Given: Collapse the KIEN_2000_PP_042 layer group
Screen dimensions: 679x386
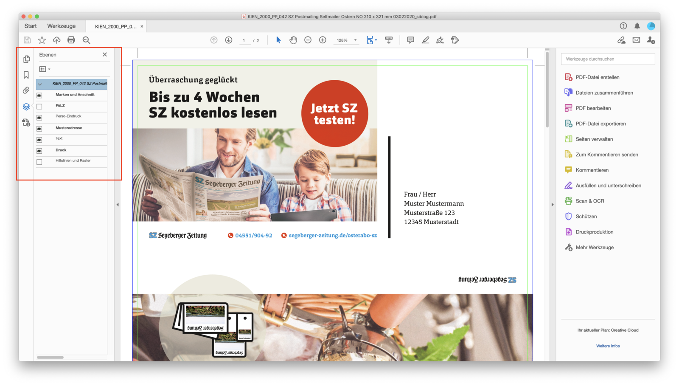Looking at the screenshot, I should point(40,84).
